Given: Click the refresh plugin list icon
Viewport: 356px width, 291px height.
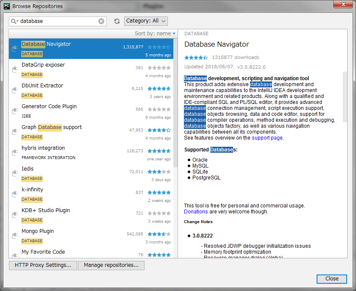Looking at the screenshot, I should [117, 21].
